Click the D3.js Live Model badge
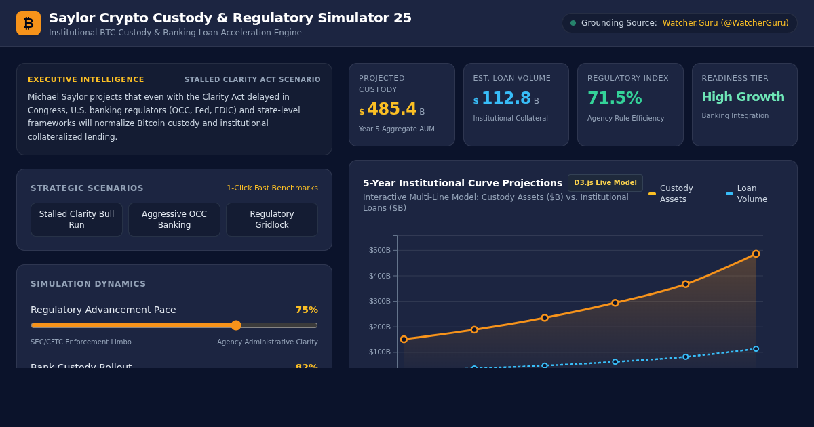The width and height of the screenshot is (814, 427). pyautogui.click(x=605, y=183)
